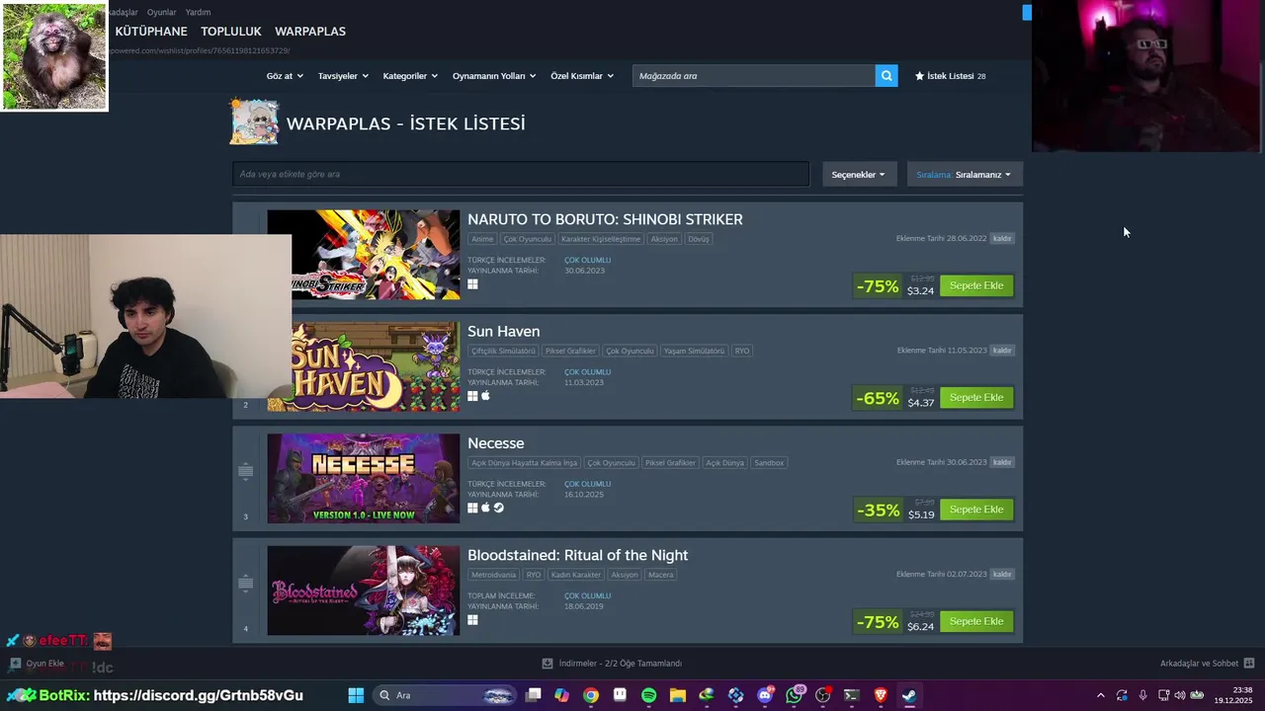The width and height of the screenshot is (1265, 711).
Task: Remove Sun Haven via kaldır
Action: (1002, 350)
